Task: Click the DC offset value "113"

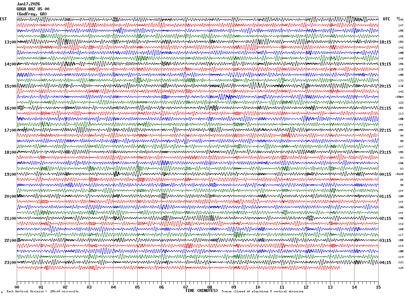Action: click(x=401, y=114)
